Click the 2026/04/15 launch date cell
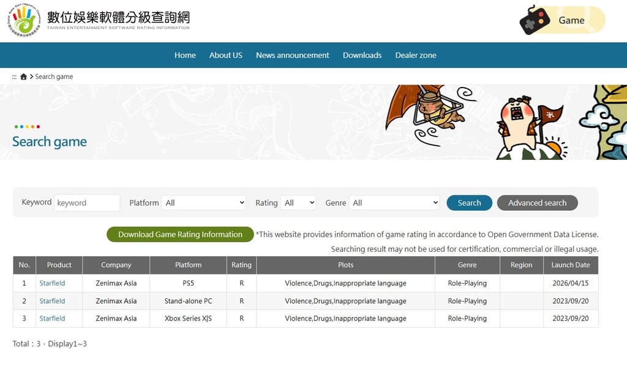This screenshot has height=370, width=627. coord(571,283)
